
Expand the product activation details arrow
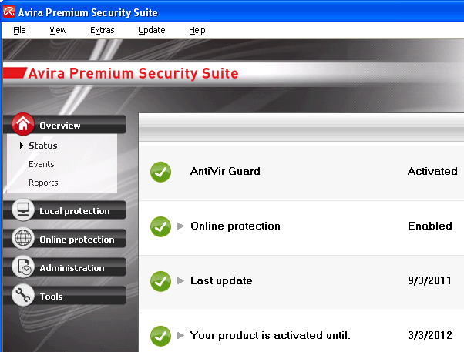click(180, 335)
